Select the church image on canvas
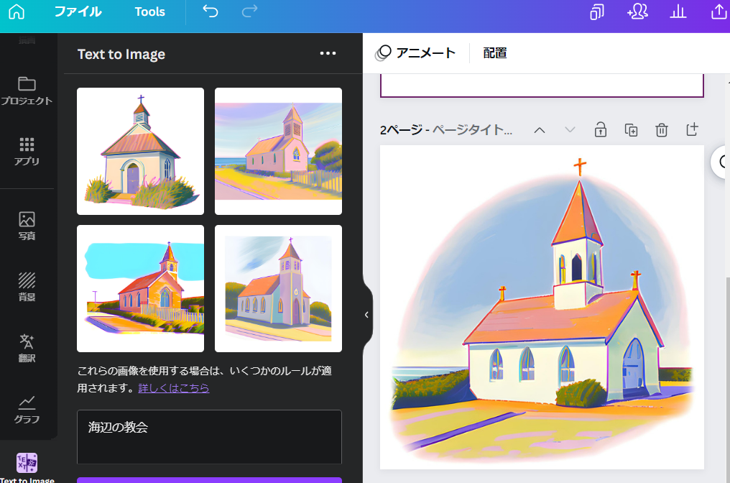 [542, 308]
